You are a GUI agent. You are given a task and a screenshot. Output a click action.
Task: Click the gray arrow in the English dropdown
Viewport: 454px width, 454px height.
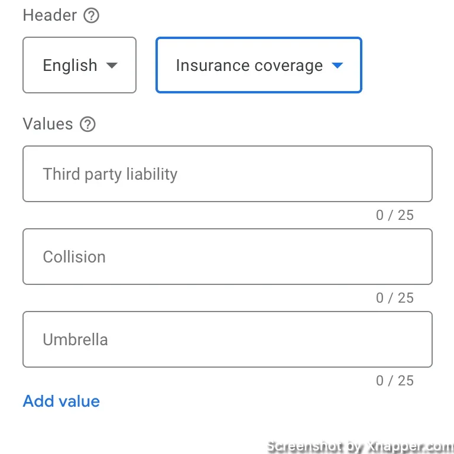point(112,66)
